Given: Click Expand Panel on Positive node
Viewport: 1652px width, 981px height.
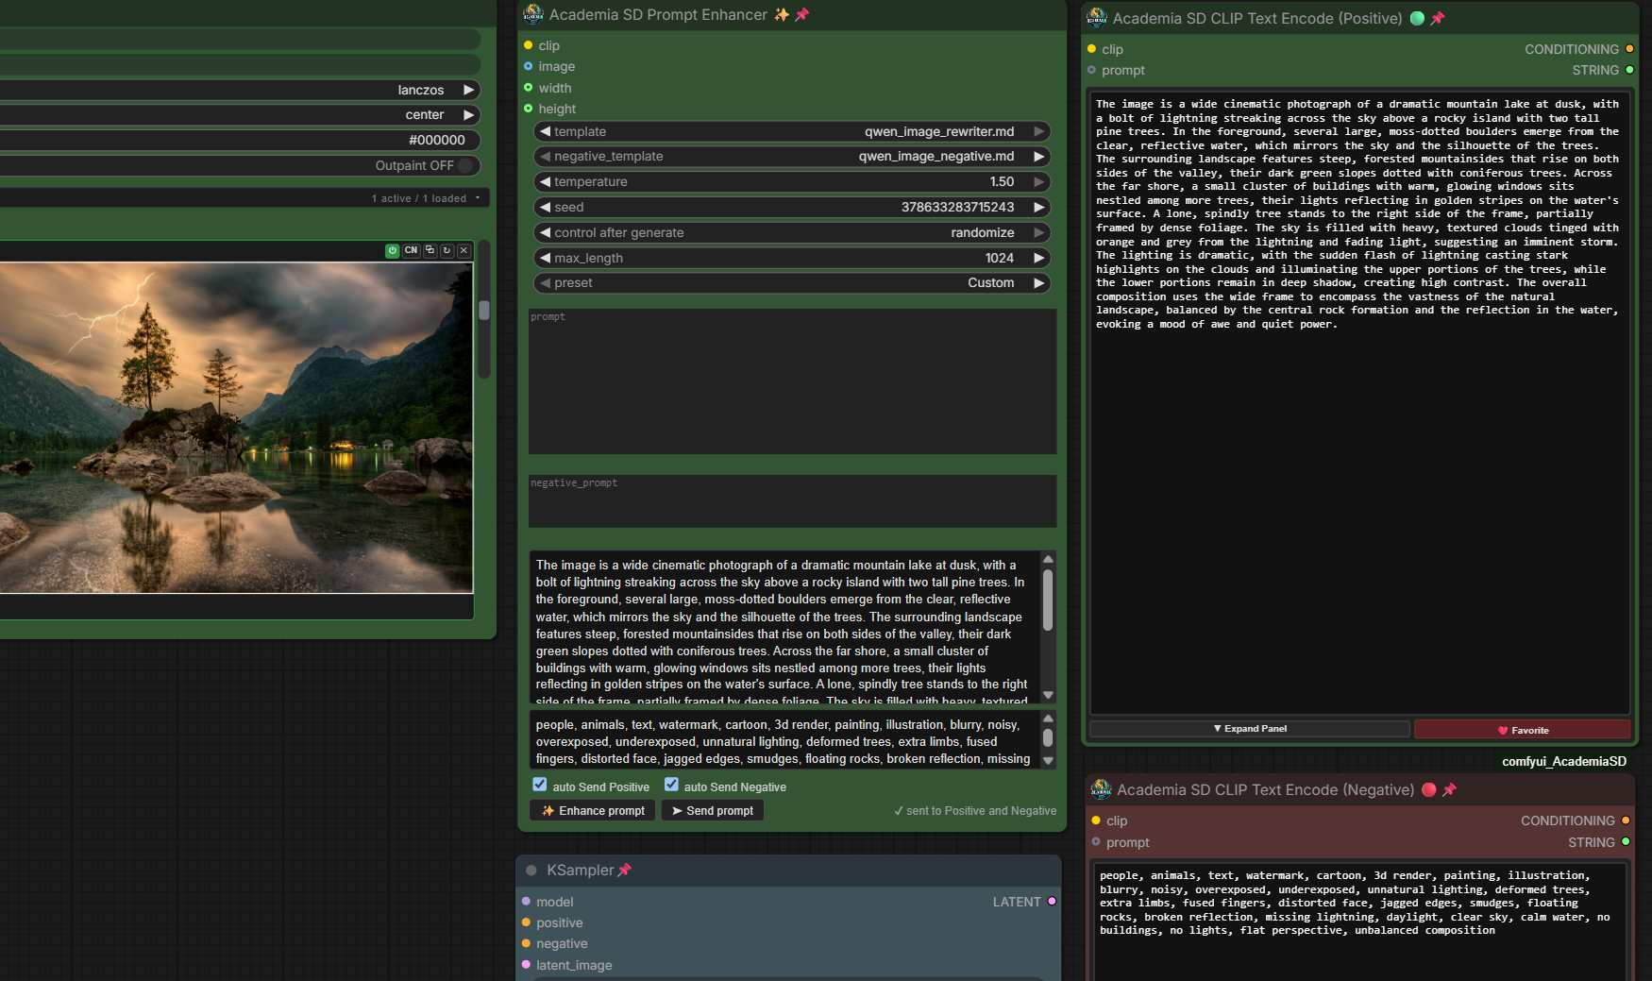Looking at the screenshot, I should 1250,729.
